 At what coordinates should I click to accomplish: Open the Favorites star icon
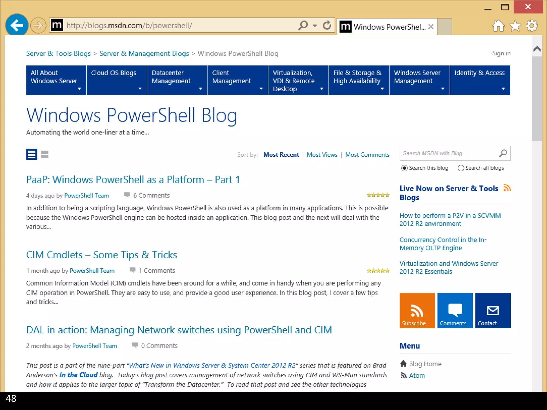pyautogui.click(x=515, y=26)
